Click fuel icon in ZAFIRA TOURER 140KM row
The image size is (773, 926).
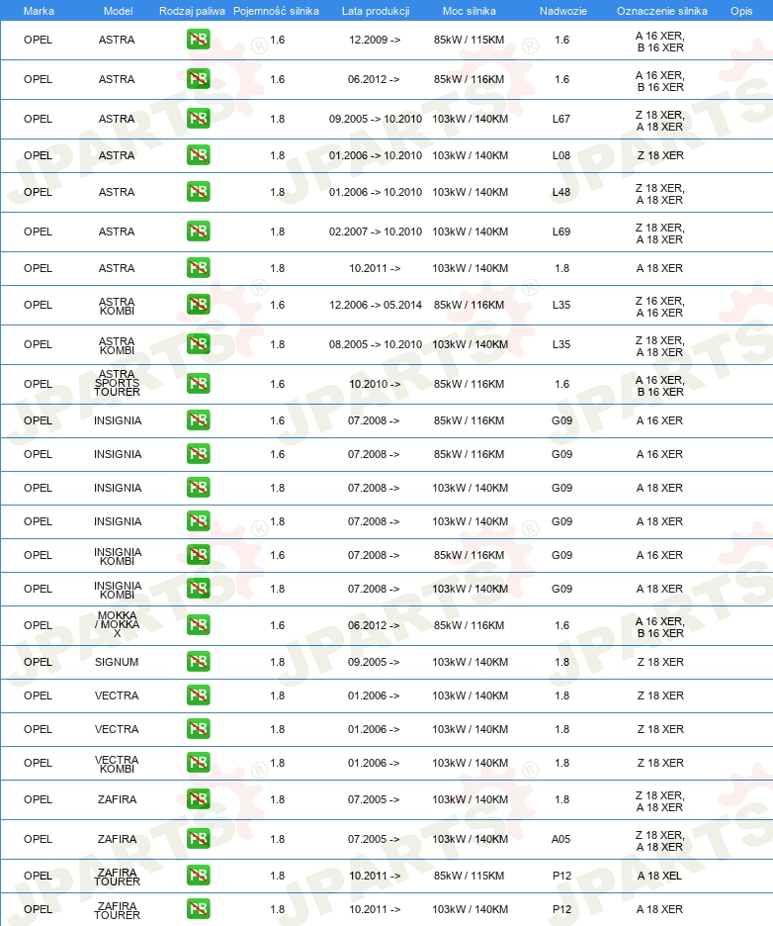point(199,909)
